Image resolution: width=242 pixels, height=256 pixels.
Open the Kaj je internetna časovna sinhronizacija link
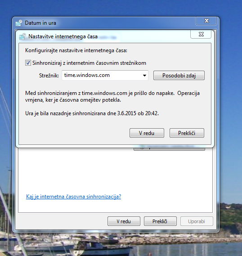tap(74, 197)
